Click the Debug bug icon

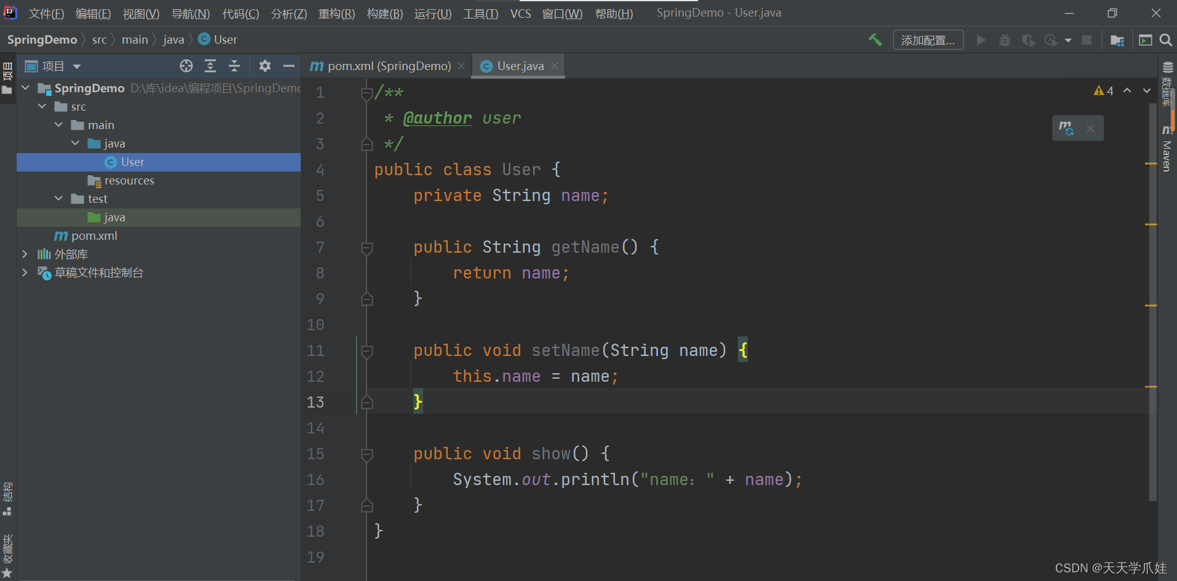tap(1005, 40)
